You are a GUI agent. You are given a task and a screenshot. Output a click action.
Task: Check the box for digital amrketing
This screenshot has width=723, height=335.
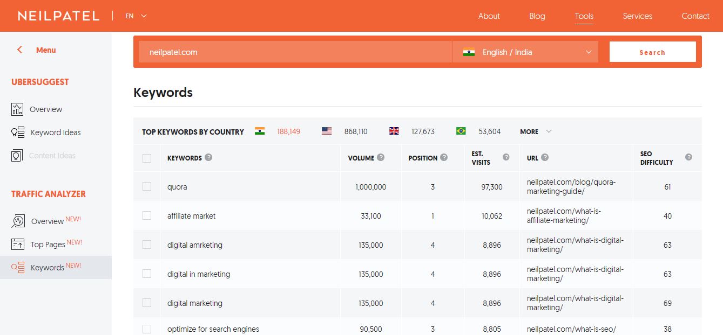(147, 245)
